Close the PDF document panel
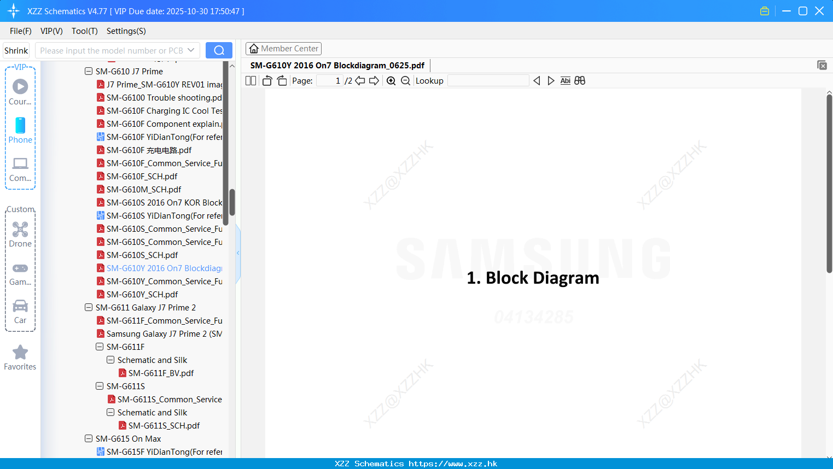The width and height of the screenshot is (833, 469). (x=822, y=65)
